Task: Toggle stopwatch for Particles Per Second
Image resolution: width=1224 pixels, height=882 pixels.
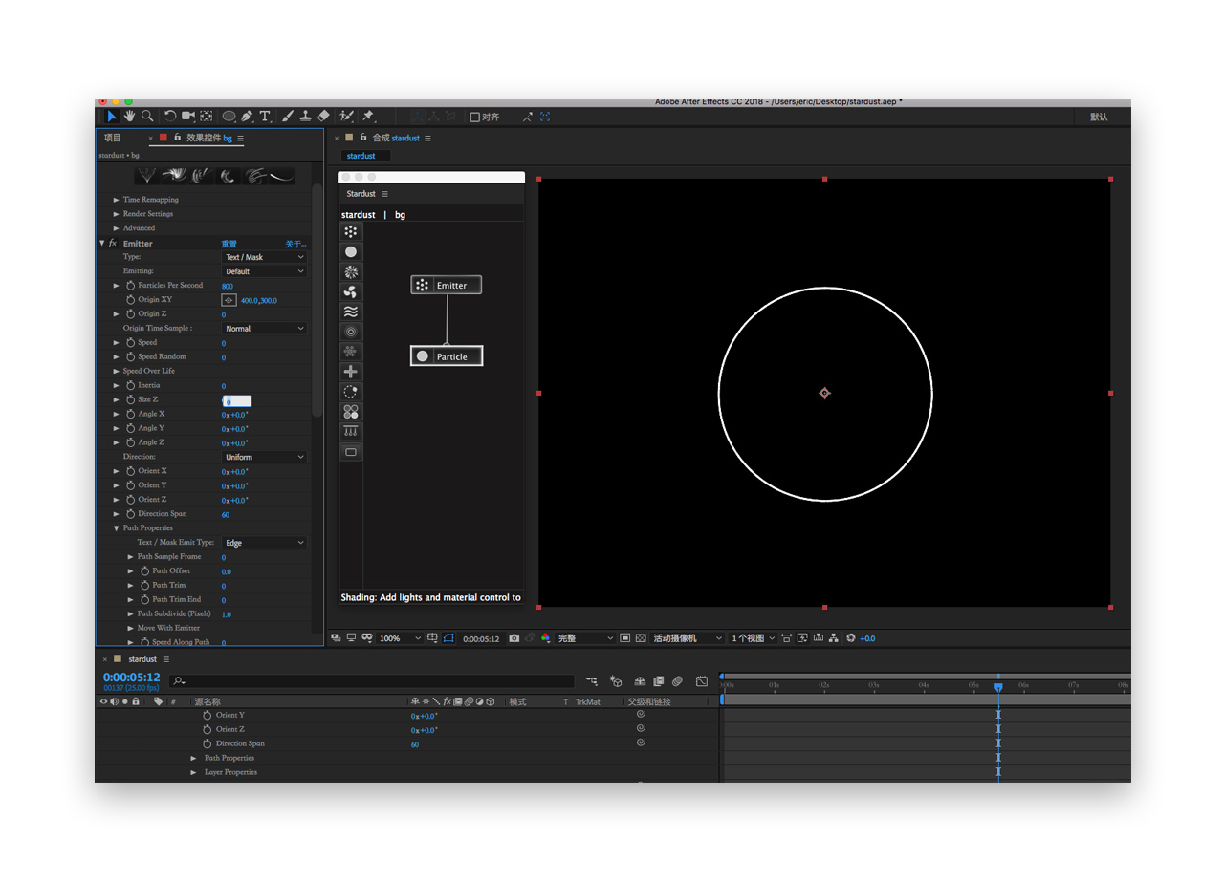Action: point(130,286)
